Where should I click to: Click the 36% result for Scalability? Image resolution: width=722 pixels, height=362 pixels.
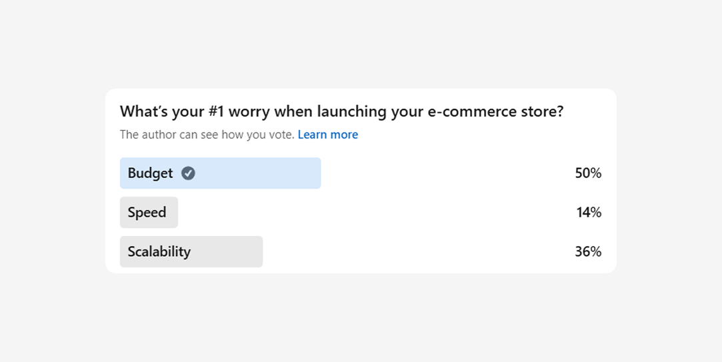[x=588, y=252]
